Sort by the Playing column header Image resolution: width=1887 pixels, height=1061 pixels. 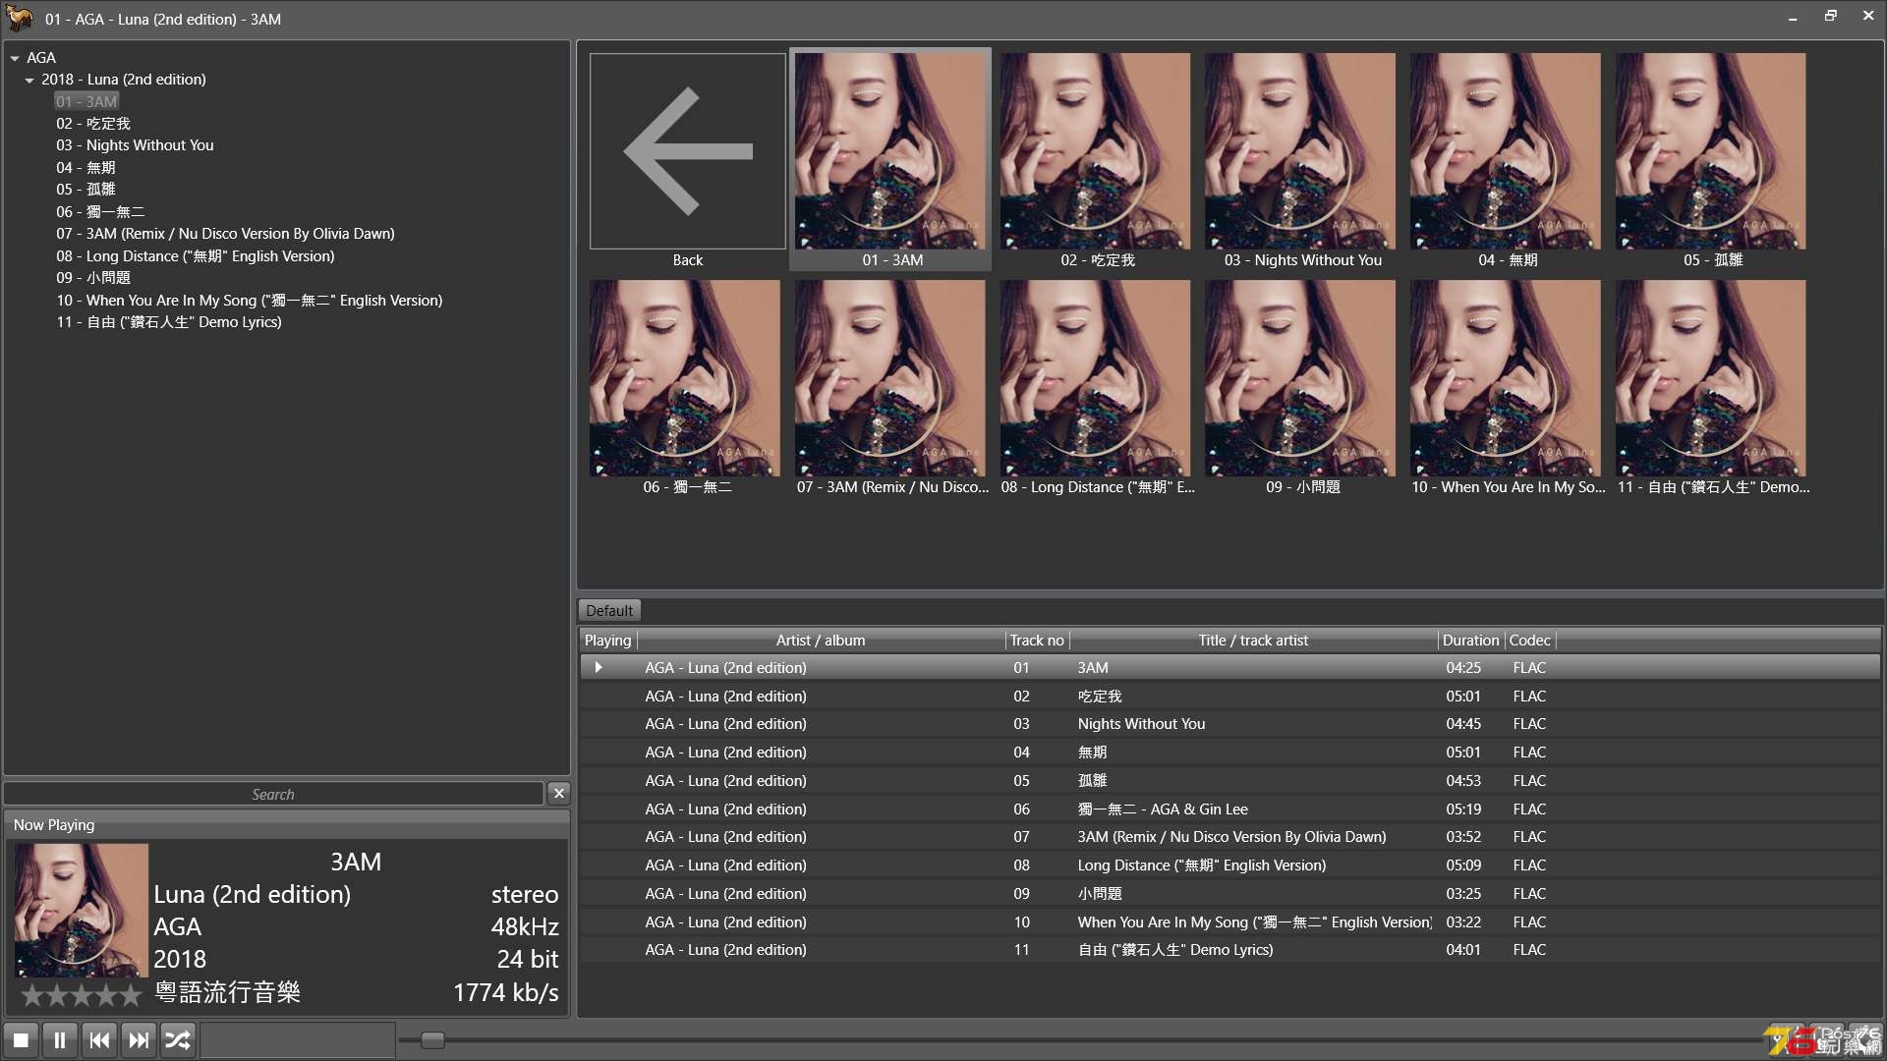(607, 641)
